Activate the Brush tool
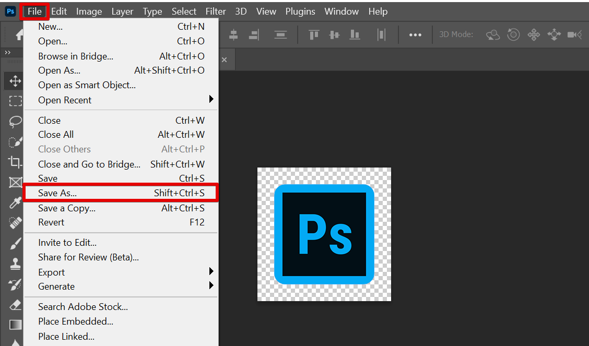The height and width of the screenshot is (346, 589). [x=15, y=243]
